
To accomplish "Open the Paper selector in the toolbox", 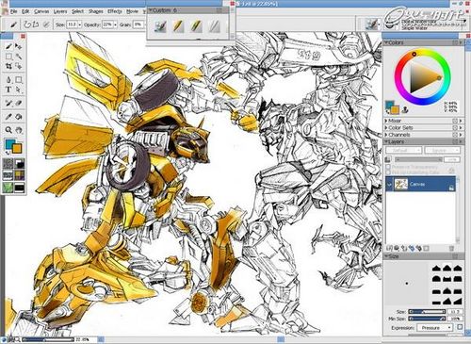I will pyautogui.click(x=8, y=164).
